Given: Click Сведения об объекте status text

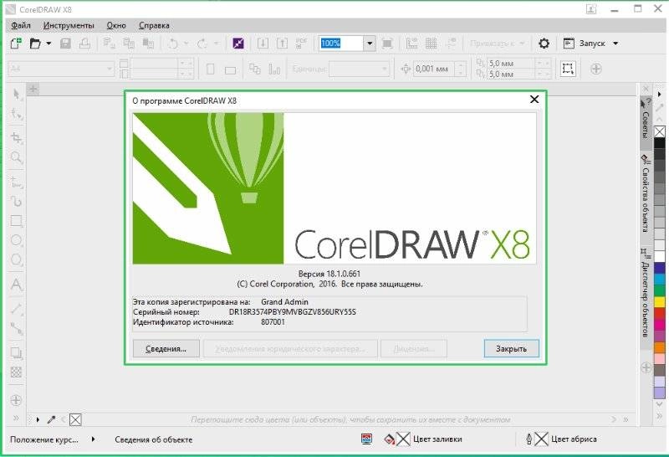Looking at the screenshot, I should point(154,439).
